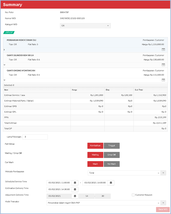Viewport: 171px width, 214px height.
Task: Clear the Kode Transaksi selection
Action: point(158,203)
